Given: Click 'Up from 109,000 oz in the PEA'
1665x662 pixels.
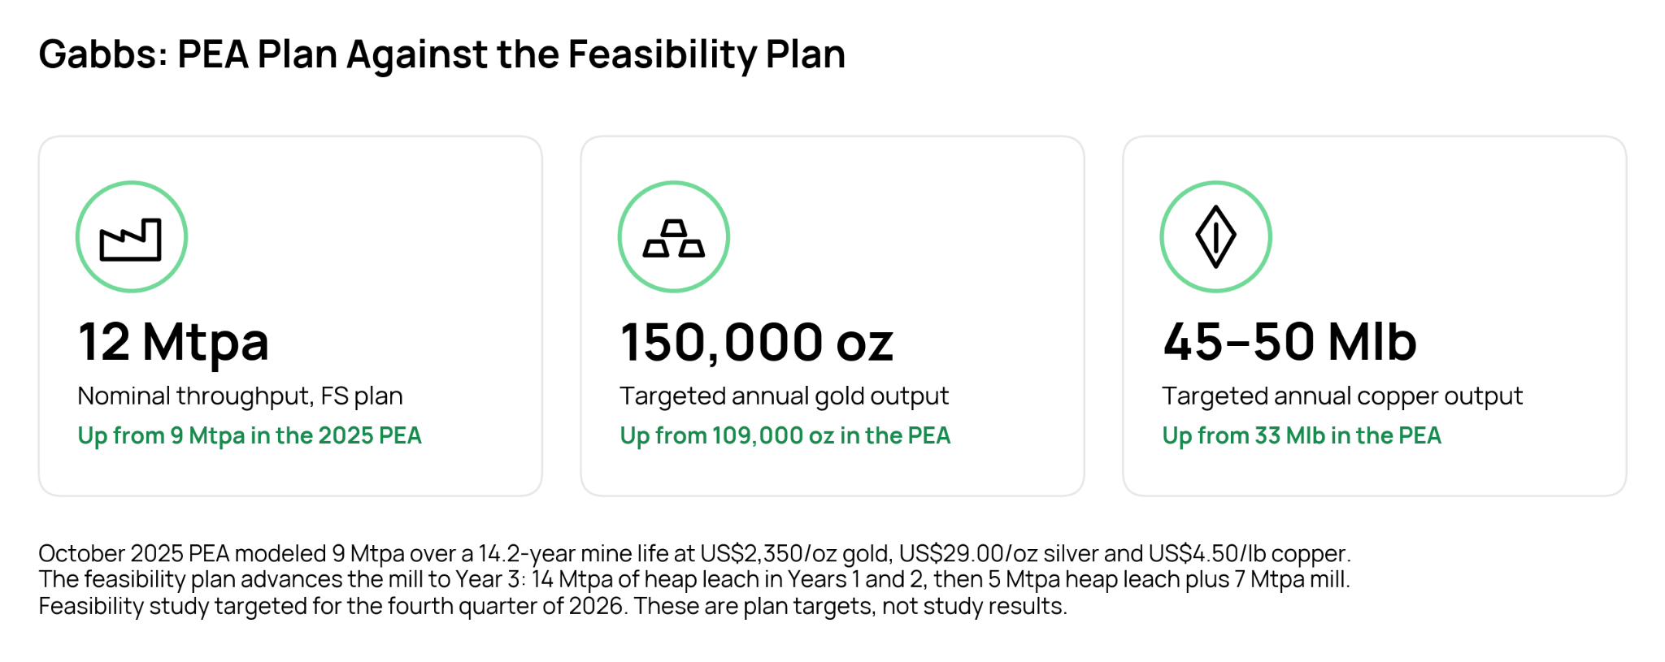Looking at the screenshot, I should coord(785,436).
